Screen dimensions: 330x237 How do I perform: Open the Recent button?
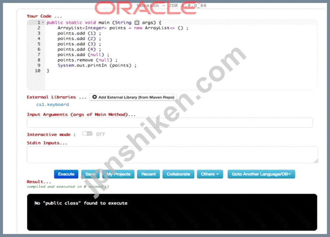[148, 174]
